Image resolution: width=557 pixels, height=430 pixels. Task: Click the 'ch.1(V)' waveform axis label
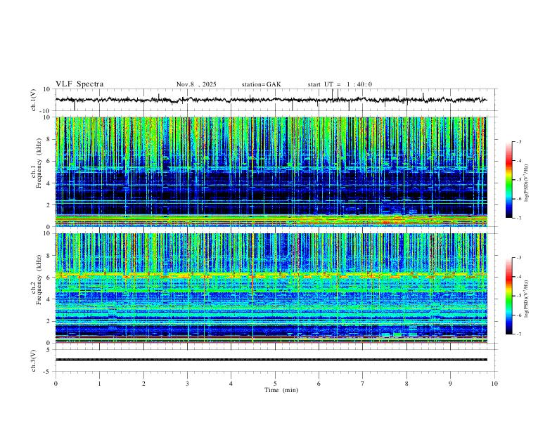[x=34, y=100]
